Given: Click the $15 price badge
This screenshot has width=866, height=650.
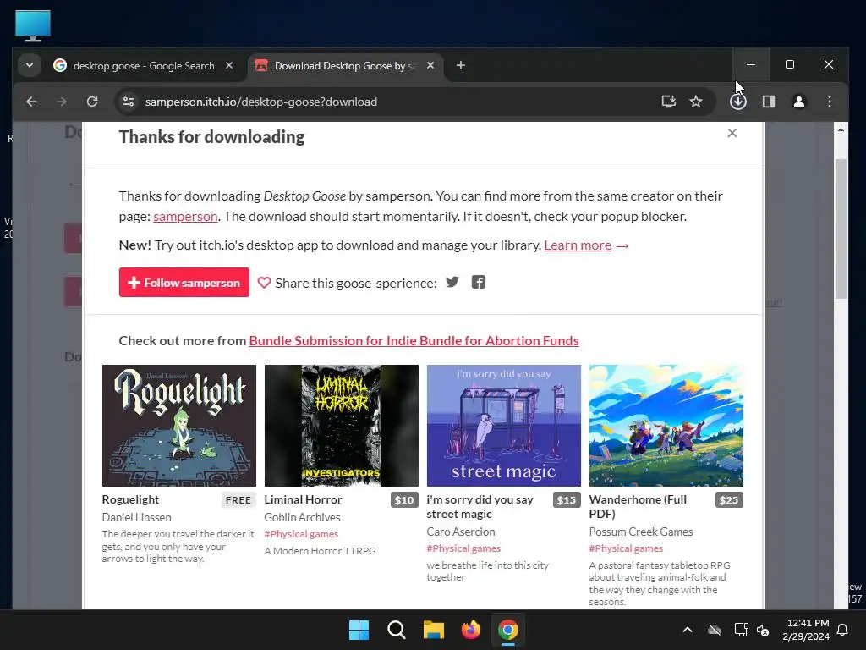Looking at the screenshot, I should pyautogui.click(x=567, y=499).
